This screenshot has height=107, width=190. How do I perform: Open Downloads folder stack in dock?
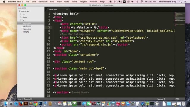[x=169, y=104]
